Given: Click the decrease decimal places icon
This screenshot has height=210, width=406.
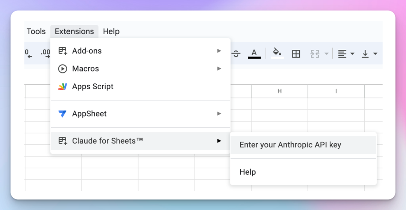Looking at the screenshot, I should (x=29, y=54).
